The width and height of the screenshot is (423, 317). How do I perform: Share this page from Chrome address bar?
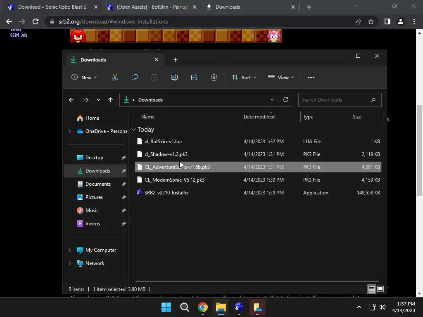(358, 21)
